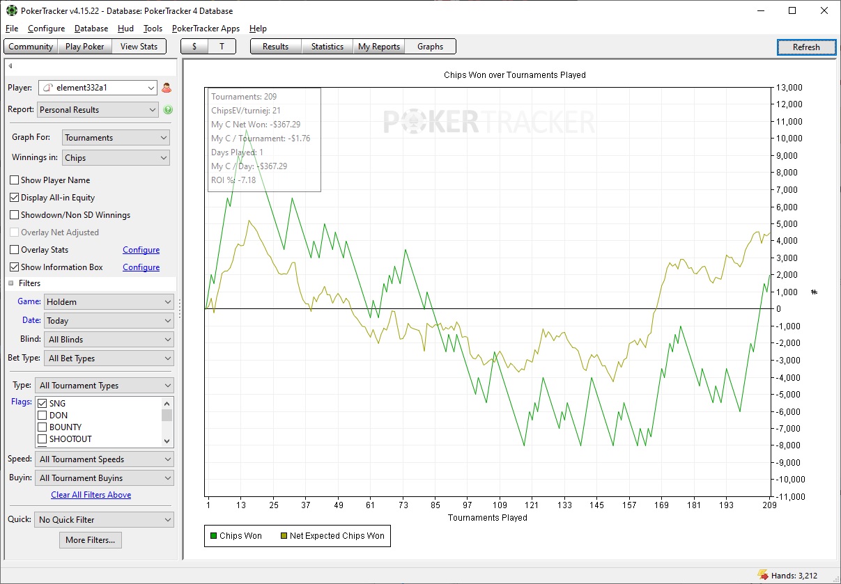Switch to the Play Poker tab
Screen dimensions: 841x584
[85, 47]
